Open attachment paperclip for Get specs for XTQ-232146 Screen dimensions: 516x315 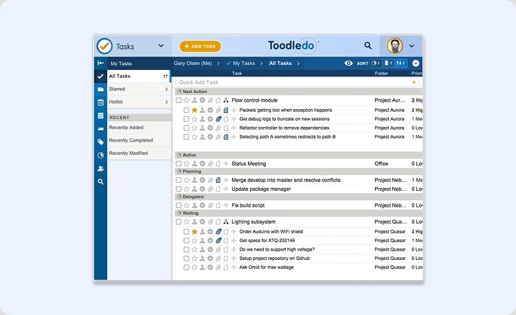pos(218,241)
